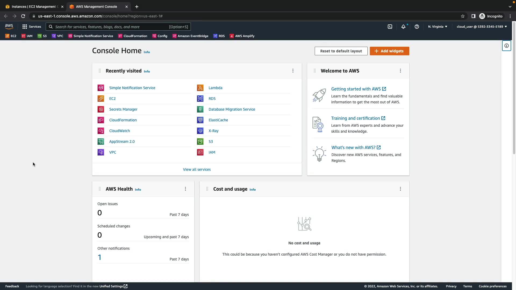Click the Secrets Manager icon
Viewport: 516px width, 290px height.
click(x=101, y=109)
